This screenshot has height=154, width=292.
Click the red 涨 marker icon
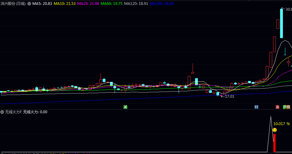277,107
